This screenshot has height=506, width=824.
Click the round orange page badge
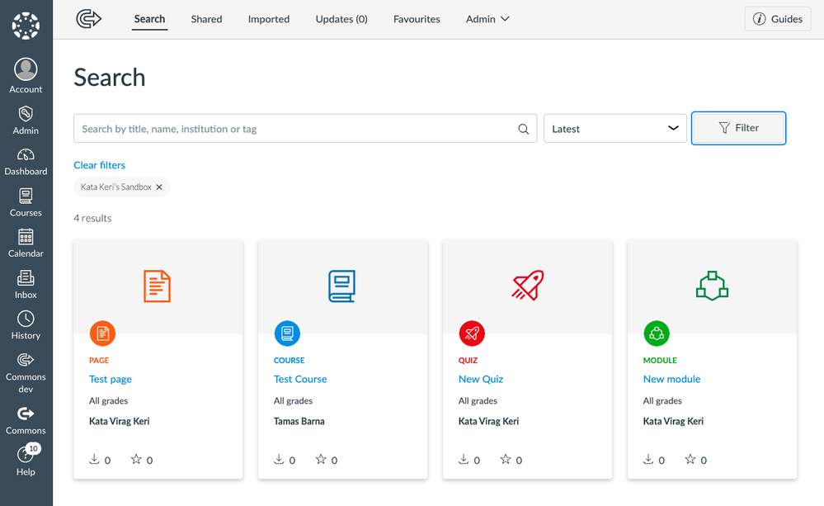[102, 333]
